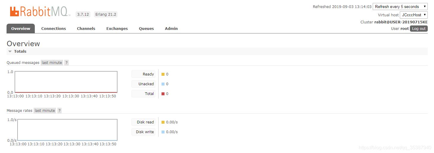The height and width of the screenshot is (153, 434).
Task: Click the Unacked legend label
Action: [x=143, y=84]
